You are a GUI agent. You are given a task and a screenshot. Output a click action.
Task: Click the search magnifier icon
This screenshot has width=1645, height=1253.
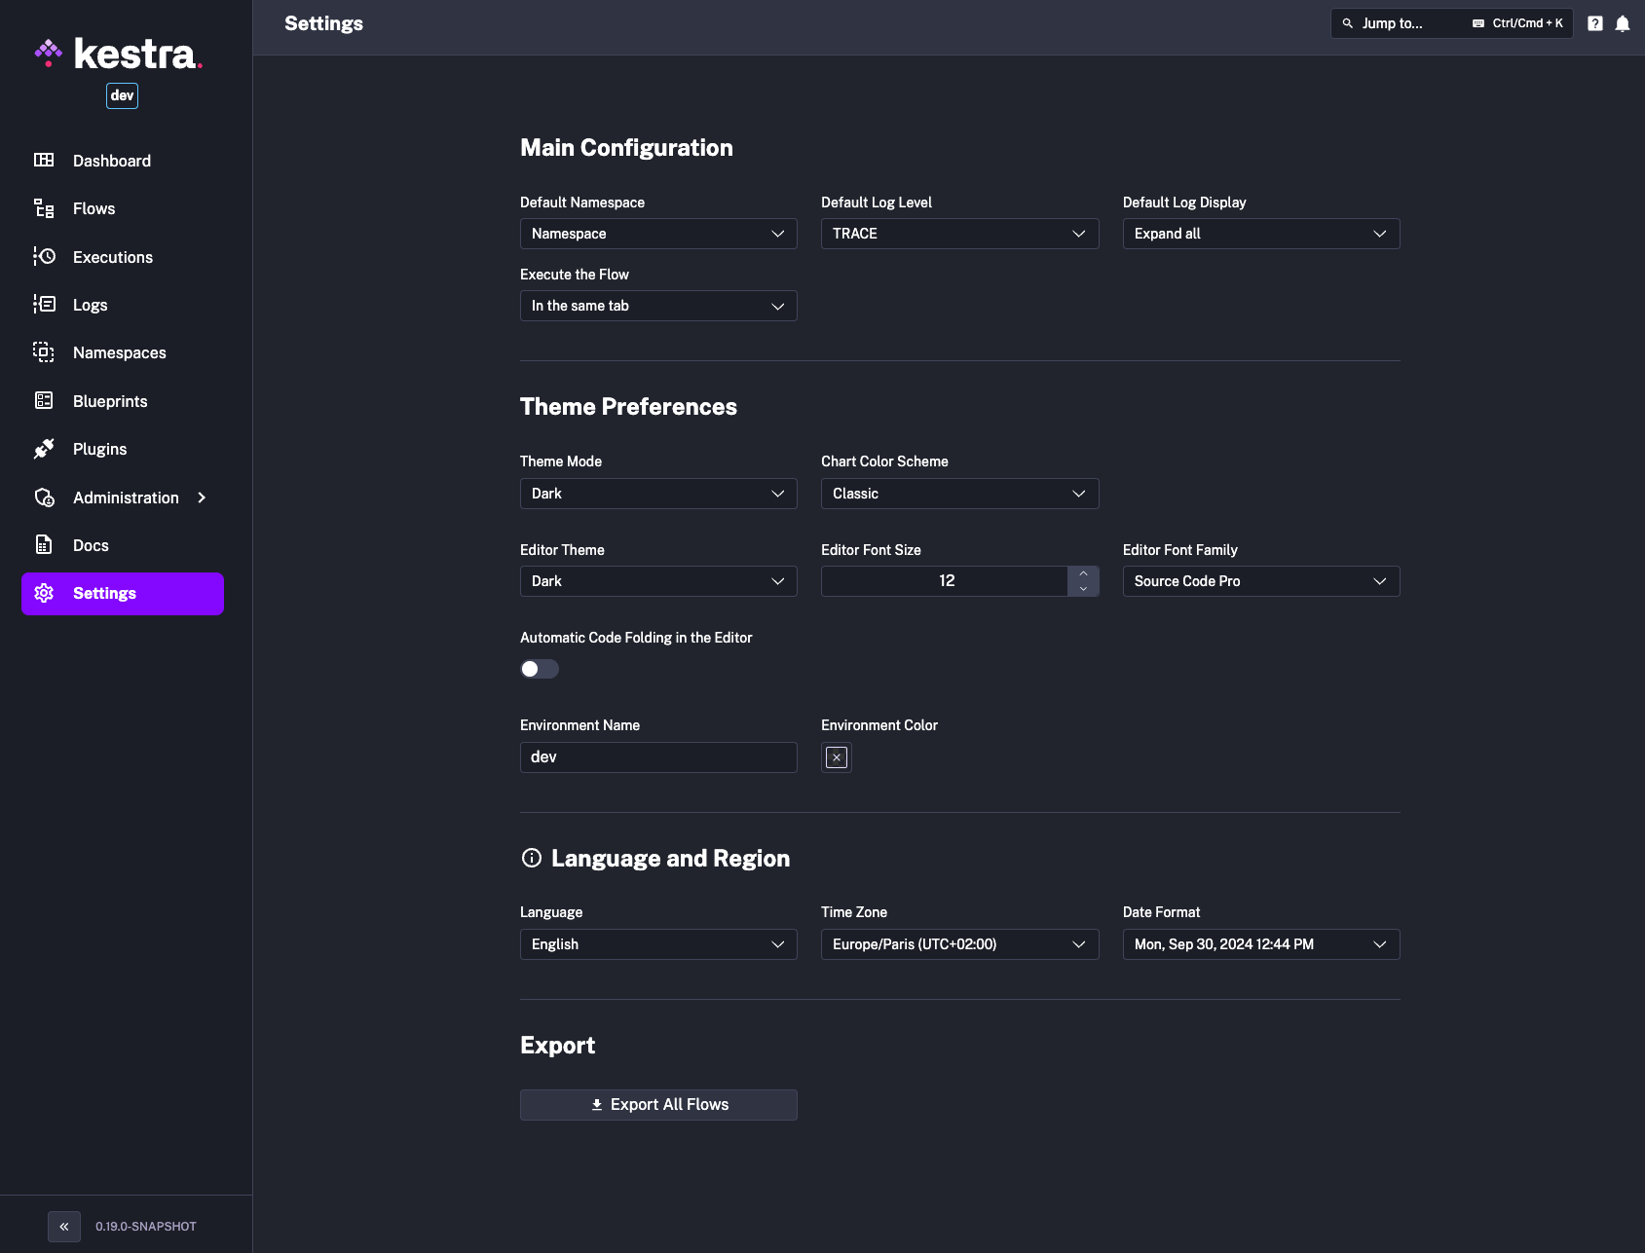[x=1348, y=23]
